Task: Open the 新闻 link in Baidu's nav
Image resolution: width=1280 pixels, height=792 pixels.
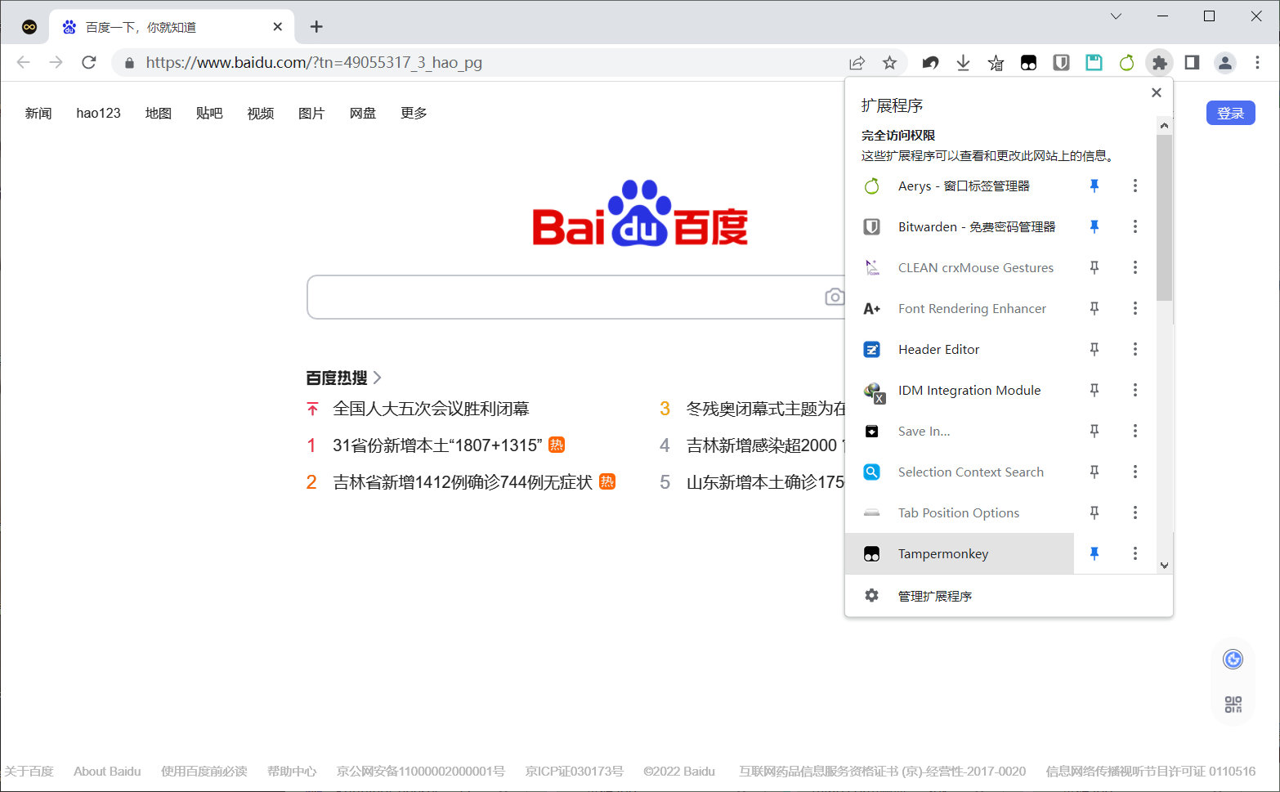Action: click(38, 113)
